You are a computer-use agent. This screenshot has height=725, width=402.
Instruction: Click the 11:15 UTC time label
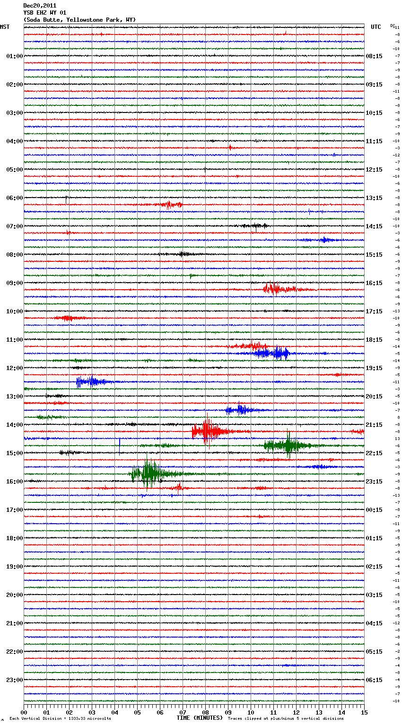[x=374, y=141]
